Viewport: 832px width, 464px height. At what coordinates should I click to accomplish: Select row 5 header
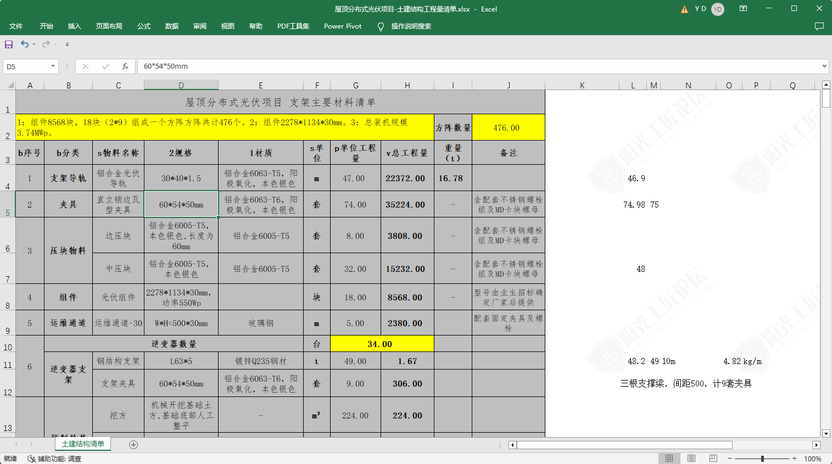tap(8, 204)
